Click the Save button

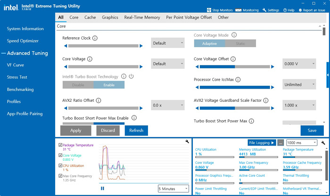click(312, 131)
